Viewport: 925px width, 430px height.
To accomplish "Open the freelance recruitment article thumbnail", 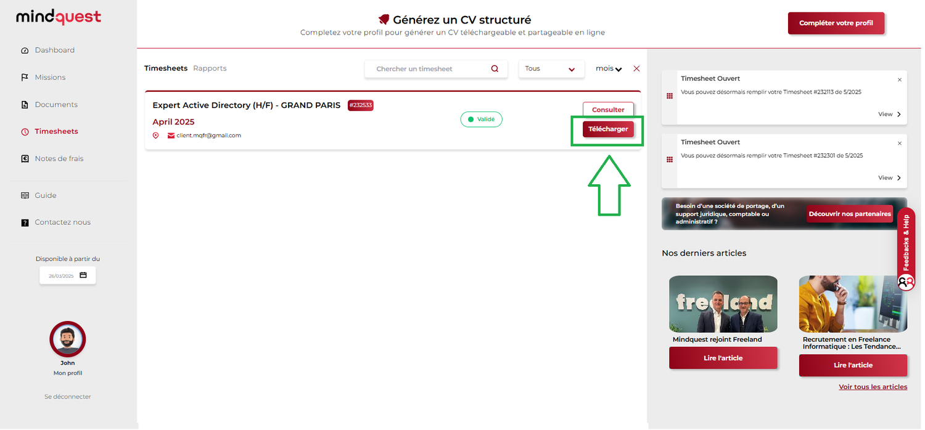I will coord(853,304).
